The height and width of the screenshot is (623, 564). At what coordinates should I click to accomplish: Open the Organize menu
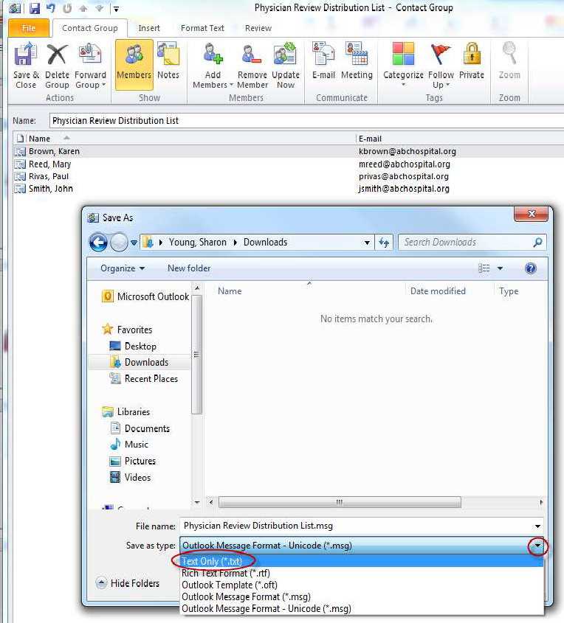pyautogui.click(x=123, y=268)
